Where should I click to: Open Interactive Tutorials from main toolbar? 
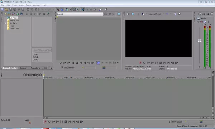coord(100,9)
